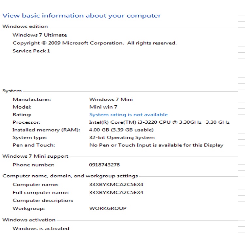Click the 'Service Pack 1' text
Viewport: 245px width, 245px height.
pos(31,51)
